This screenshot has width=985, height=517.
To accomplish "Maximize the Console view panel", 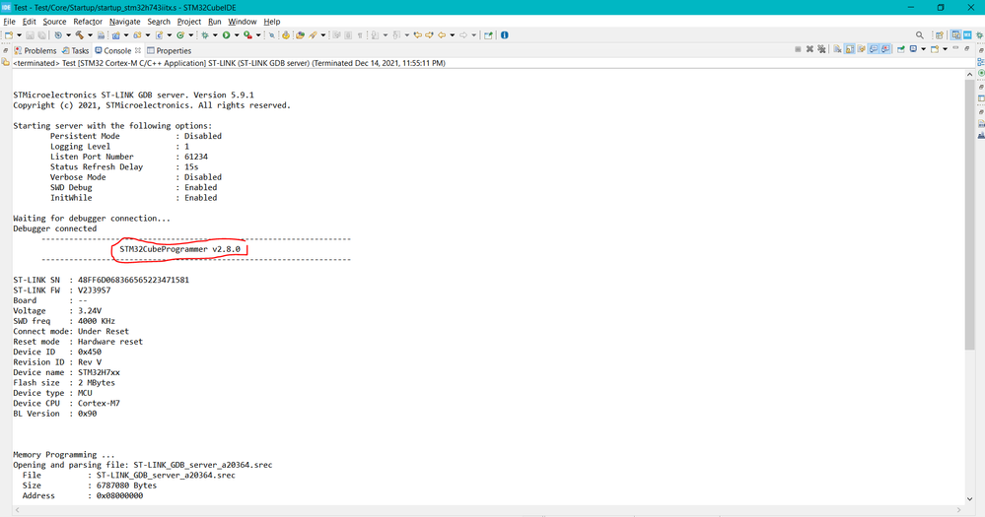I will click(x=967, y=48).
